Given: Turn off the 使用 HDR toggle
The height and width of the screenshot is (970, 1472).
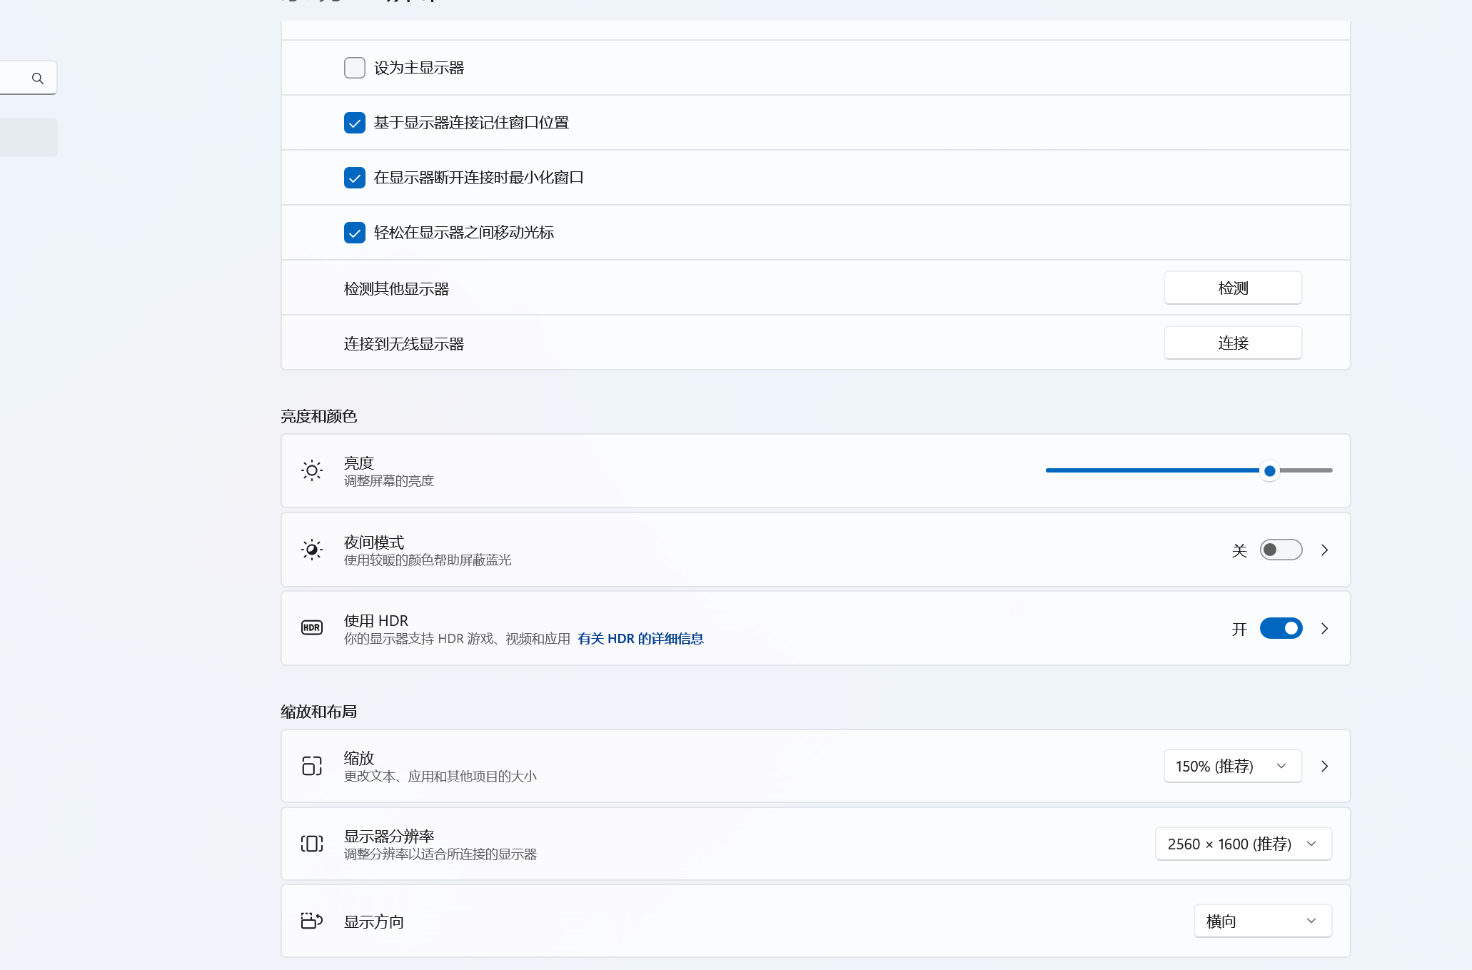Looking at the screenshot, I should tap(1281, 628).
